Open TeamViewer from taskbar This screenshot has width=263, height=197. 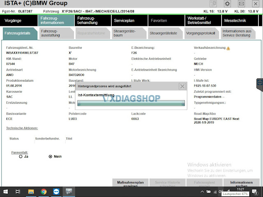pos(56,192)
